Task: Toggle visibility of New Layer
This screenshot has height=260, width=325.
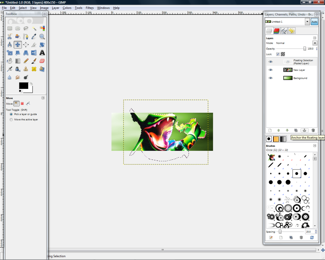Action: tap(270, 70)
